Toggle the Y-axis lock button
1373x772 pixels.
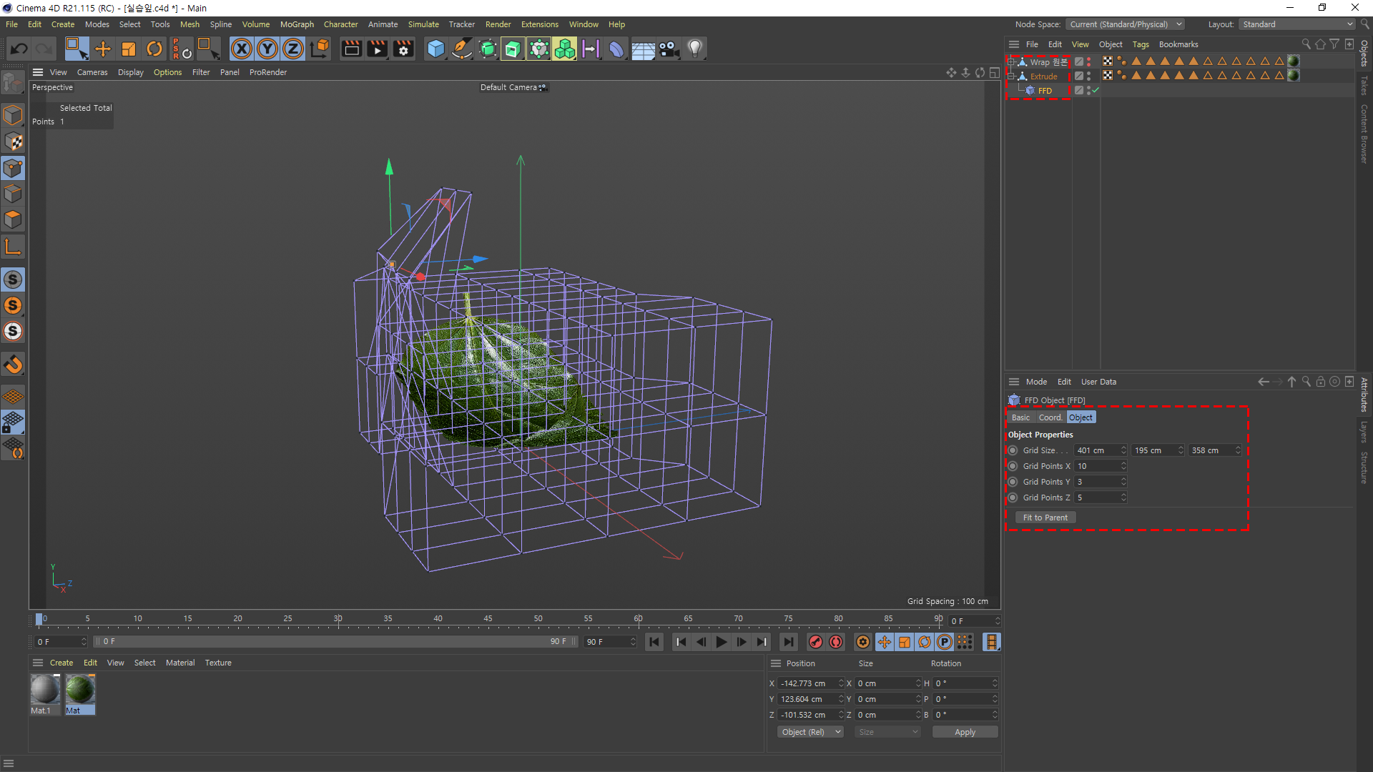267,49
